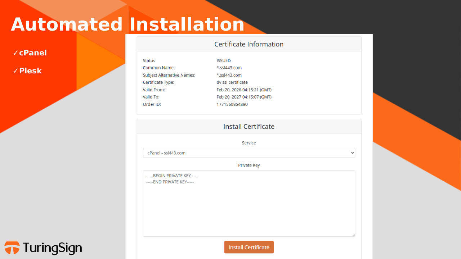Screen dimensions: 461x259
Task: Click the Order ID: label
Action: pos(152,104)
